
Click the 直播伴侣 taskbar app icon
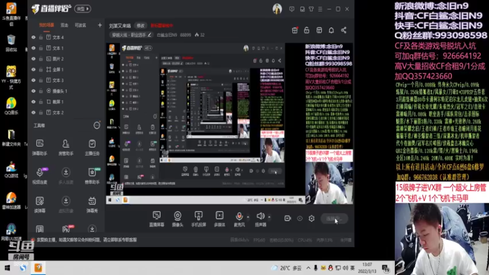[x=38, y=268]
